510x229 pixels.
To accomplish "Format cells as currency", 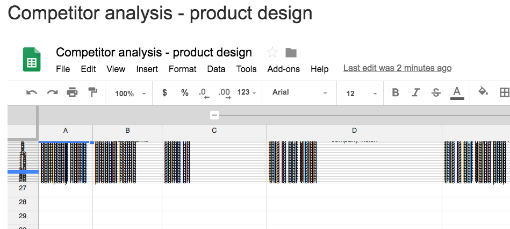I will coord(164,92).
